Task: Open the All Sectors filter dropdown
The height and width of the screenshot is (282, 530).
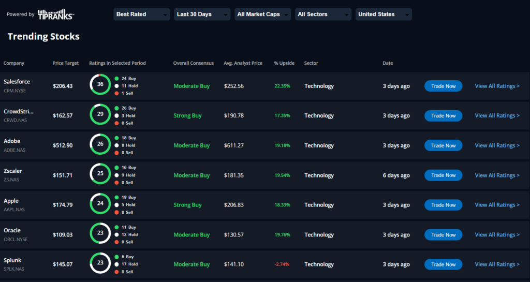Action: (x=323, y=14)
